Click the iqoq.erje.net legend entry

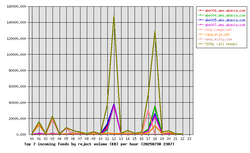point(214,34)
